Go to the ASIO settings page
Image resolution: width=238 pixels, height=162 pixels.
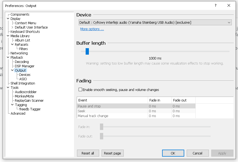point(23,79)
